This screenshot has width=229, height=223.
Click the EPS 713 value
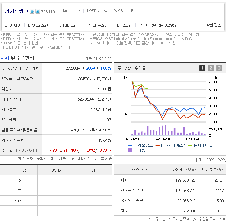pyautogui.click(x=12, y=25)
